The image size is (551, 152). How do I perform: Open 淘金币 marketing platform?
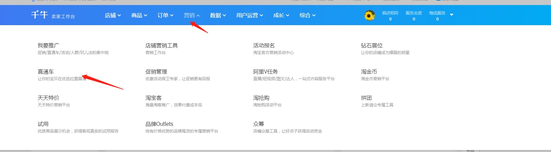point(369,71)
